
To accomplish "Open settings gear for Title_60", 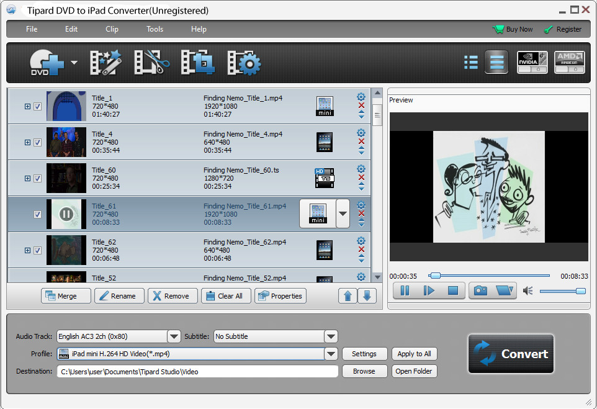I will tap(361, 169).
